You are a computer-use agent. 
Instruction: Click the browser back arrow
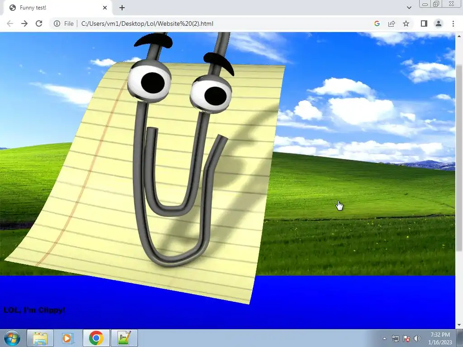tap(10, 23)
